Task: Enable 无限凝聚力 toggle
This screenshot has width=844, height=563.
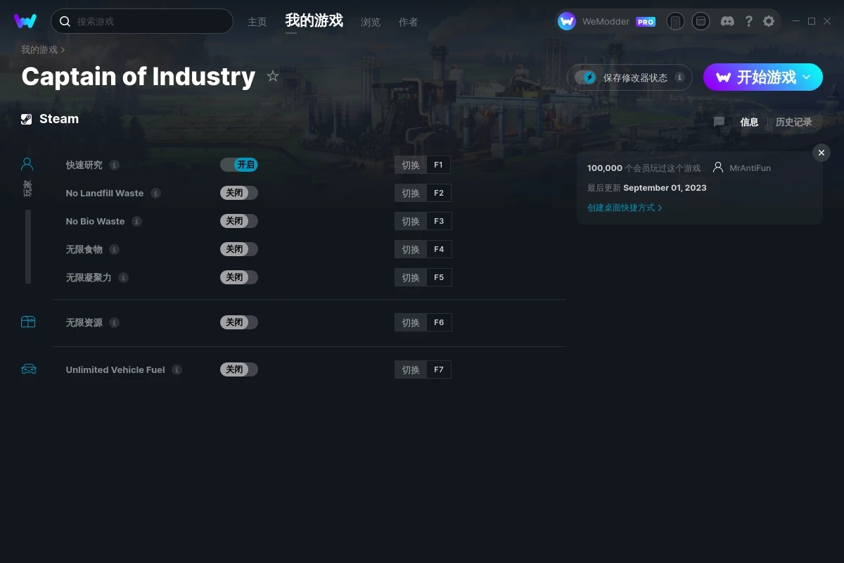Action: coord(239,277)
